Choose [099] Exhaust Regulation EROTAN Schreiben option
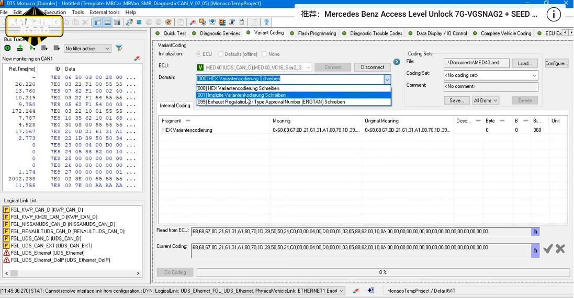 [293, 102]
